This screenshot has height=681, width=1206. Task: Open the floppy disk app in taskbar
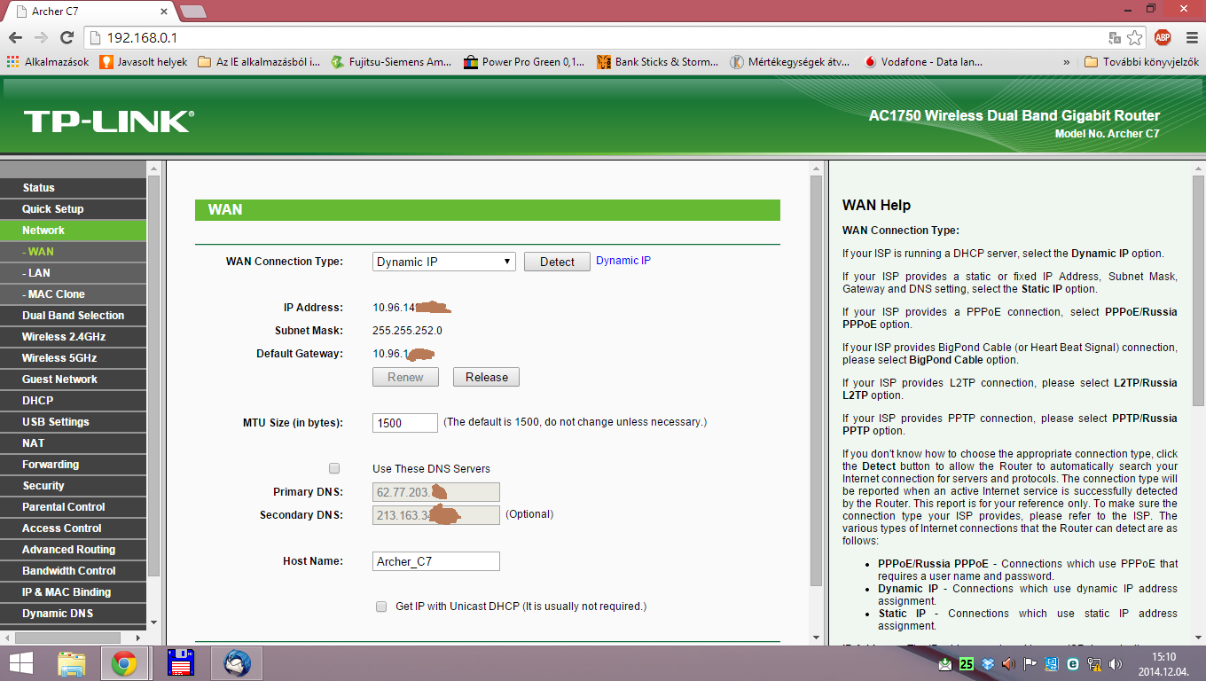click(x=181, y=663)
